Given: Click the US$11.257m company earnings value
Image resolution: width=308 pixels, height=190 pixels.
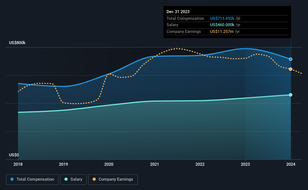Looking at the screenshot, I should pos(222,31).
